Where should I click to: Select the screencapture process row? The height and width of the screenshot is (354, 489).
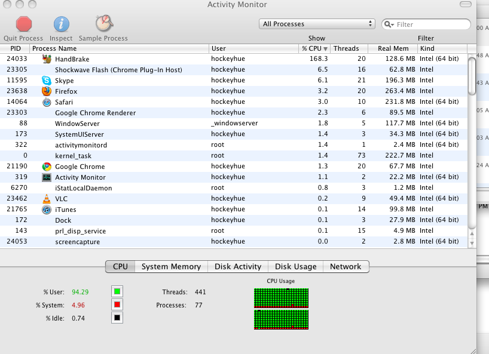coord(234,242)
